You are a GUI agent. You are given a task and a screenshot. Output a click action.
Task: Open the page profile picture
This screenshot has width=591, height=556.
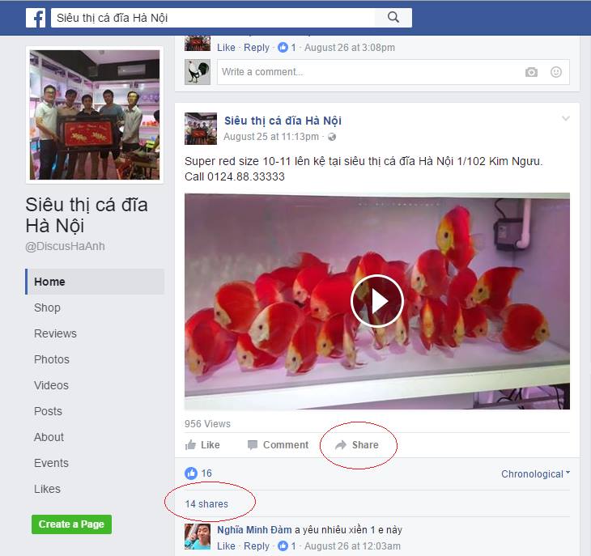tap(95, 115)
